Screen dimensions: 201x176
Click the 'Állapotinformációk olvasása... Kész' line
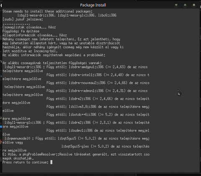point(34,35)
